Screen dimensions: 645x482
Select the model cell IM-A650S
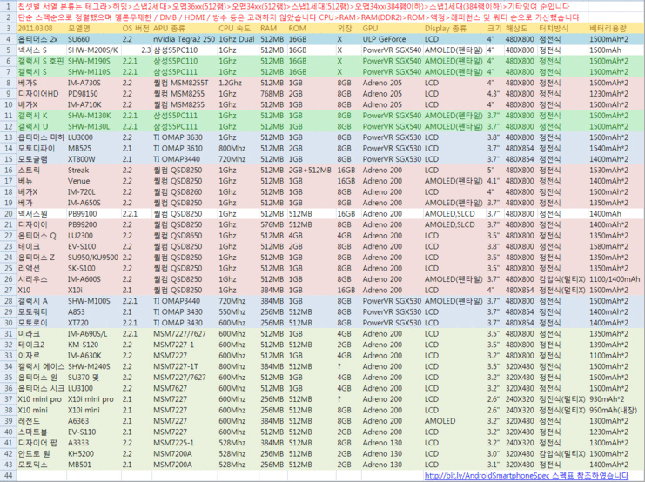pyautogui.click(x=84, y=203)
